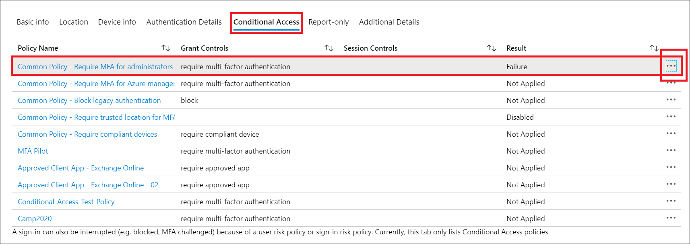
Task: Switch to the Authentication Details tab
Action: pyautogui.click(x=184, y=22)
